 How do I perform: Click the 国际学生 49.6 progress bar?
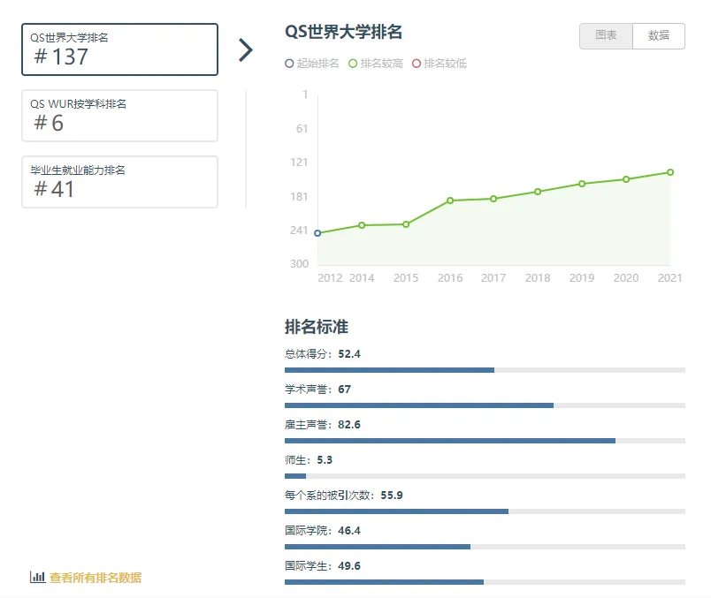pos(485,582)
